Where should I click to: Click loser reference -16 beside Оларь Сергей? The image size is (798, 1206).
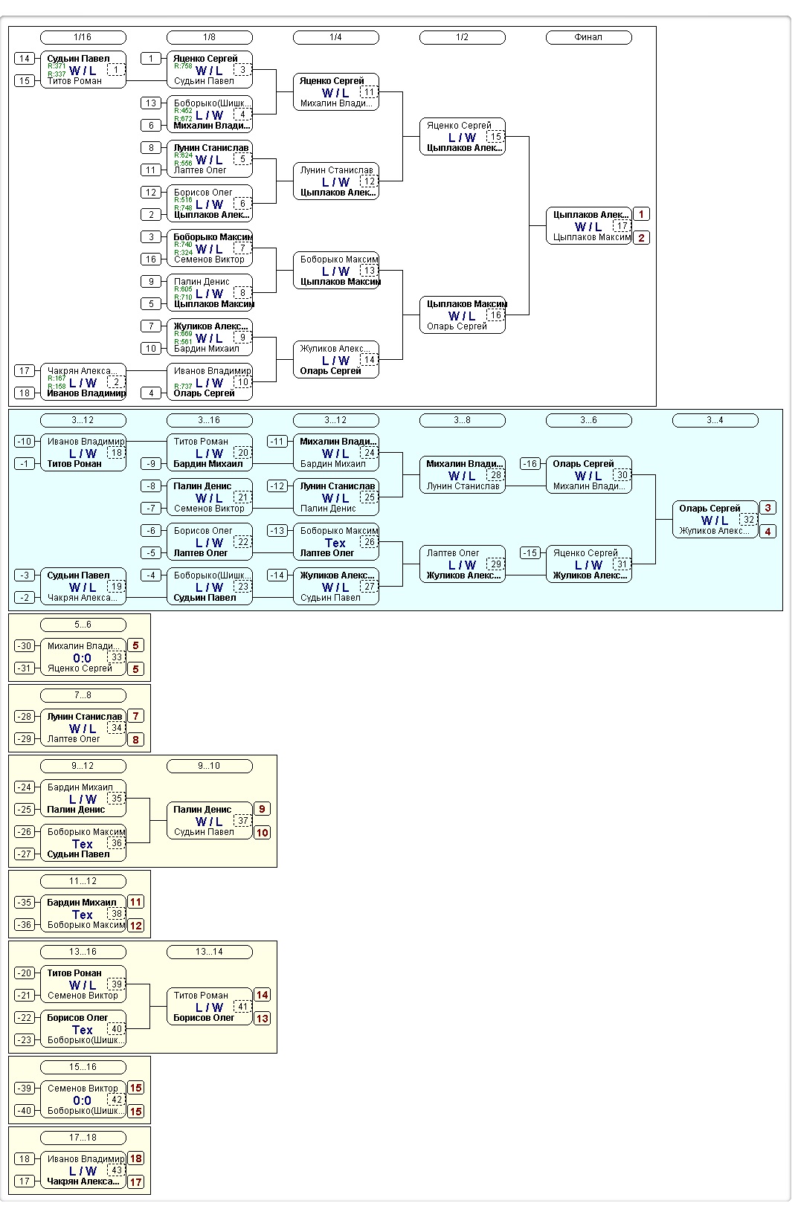click(530, 464)
